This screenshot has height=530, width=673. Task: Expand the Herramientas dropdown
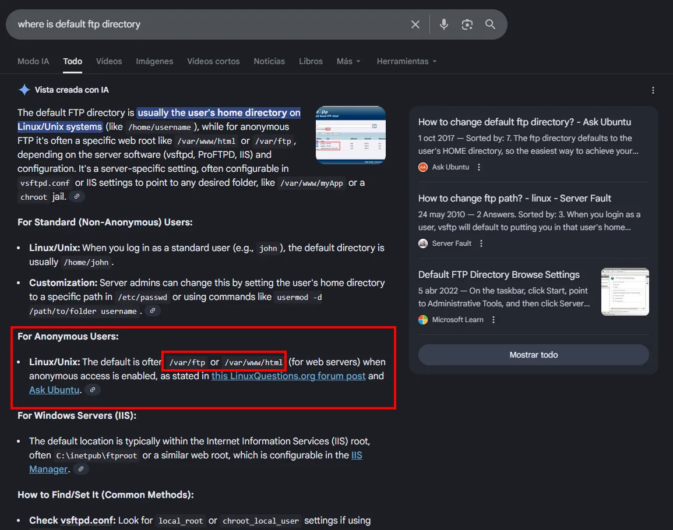[x=407, y=61]
